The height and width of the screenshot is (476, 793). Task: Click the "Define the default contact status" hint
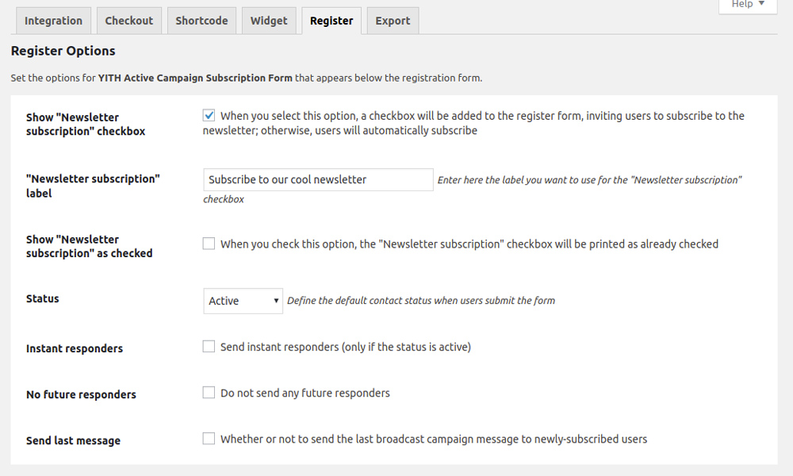(x=421, y=301)
